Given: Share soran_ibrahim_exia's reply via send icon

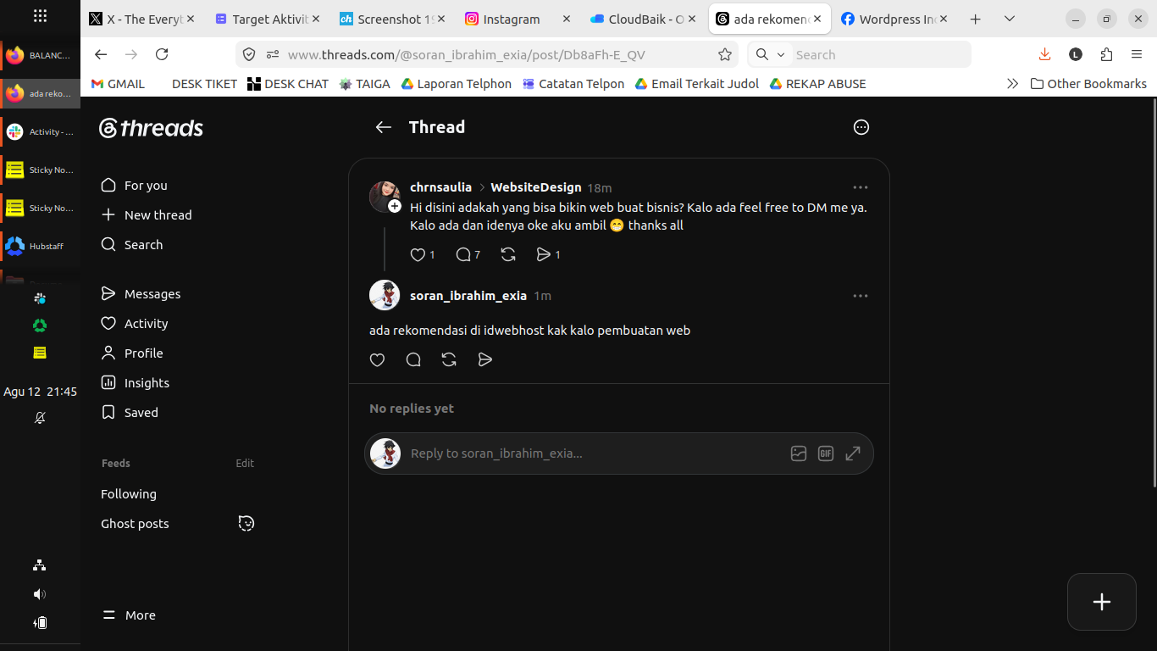Looking at the screenshot, I should [485, 360].
